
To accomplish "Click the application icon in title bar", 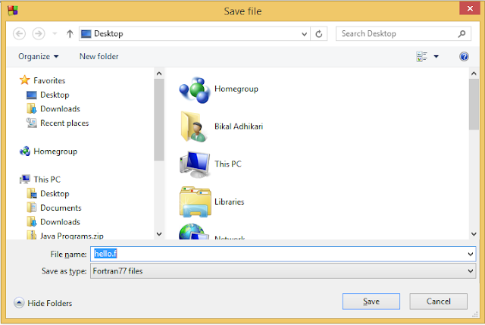I will coord(13,11).
